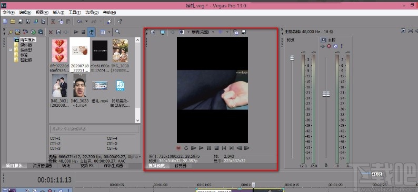
Task: Click the record button in preview transport
Action: 178,148
